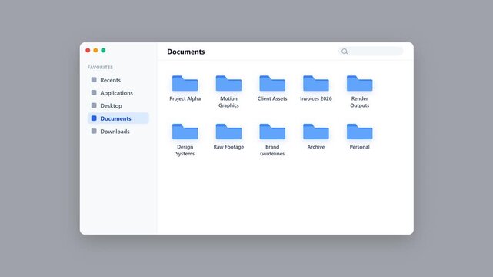Image resolution: width=493 pixels, height=277 pixels.
Task: Select the Motion Graphics folder icon
Action: 228,83
